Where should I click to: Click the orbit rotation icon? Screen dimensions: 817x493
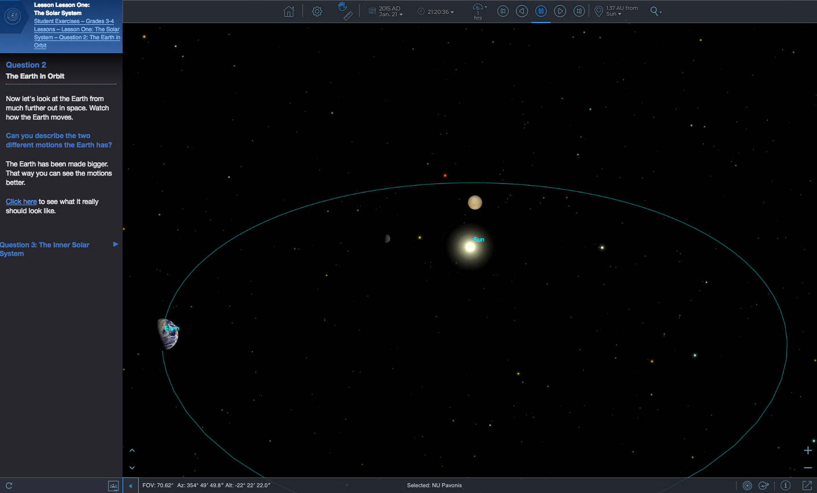(x=764, y=485)
